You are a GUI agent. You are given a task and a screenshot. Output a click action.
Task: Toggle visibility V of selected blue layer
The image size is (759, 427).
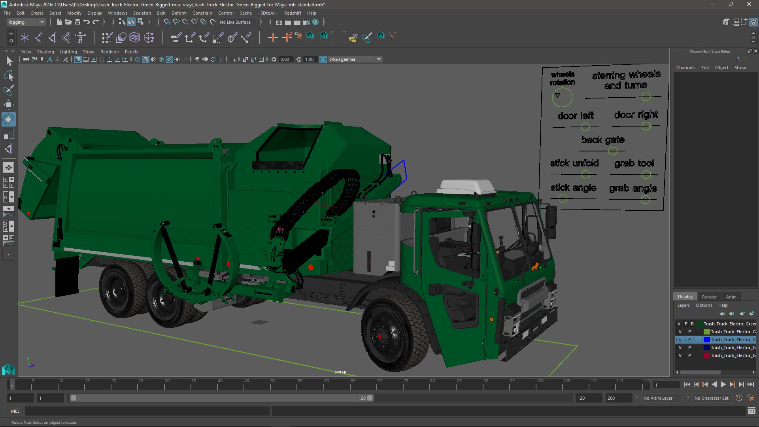tap(680, 340)
